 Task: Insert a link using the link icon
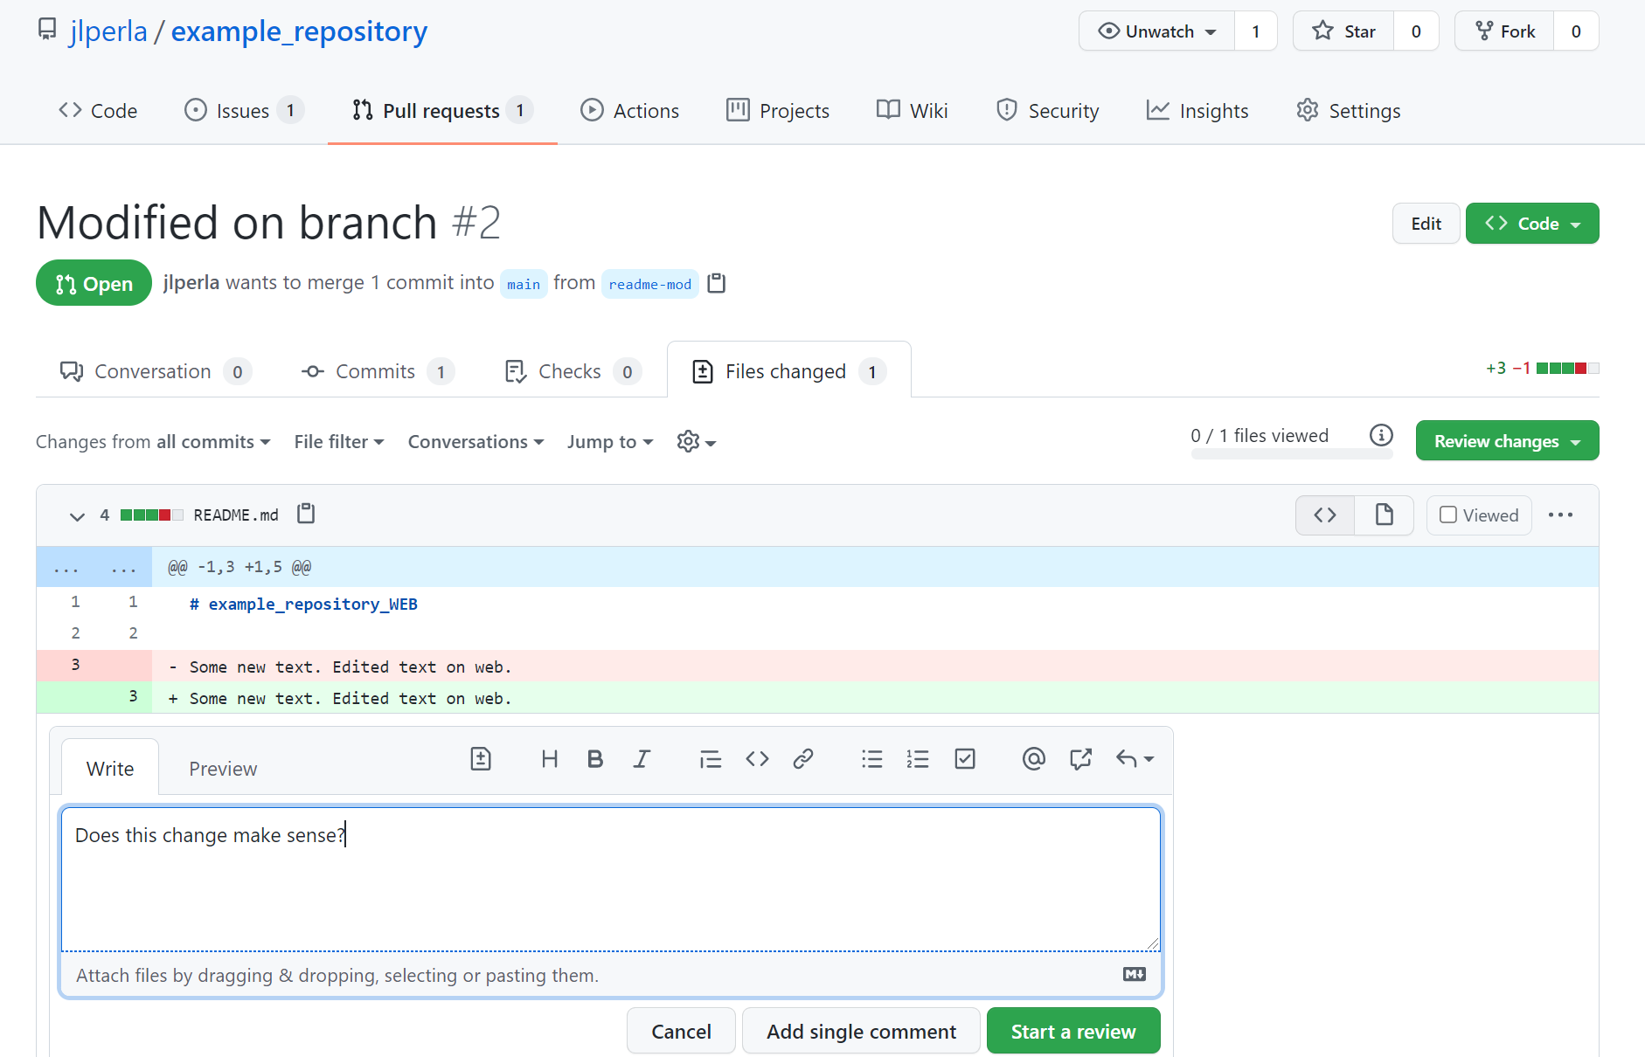(803, 759)
